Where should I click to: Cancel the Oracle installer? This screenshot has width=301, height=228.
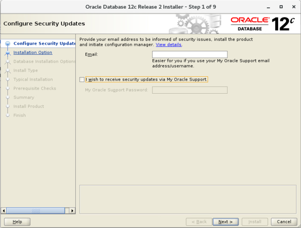tap(284, 222)
